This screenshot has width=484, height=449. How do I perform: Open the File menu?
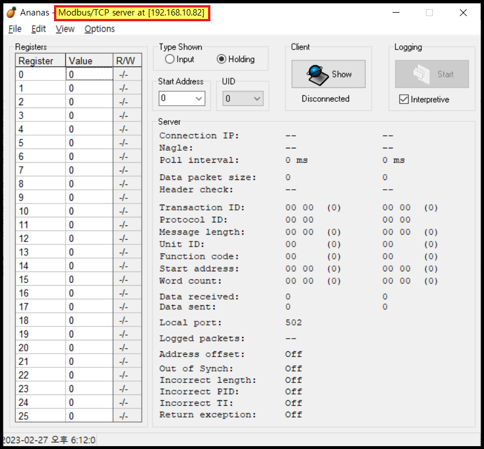pyautogui.click(x=14, y=29)
